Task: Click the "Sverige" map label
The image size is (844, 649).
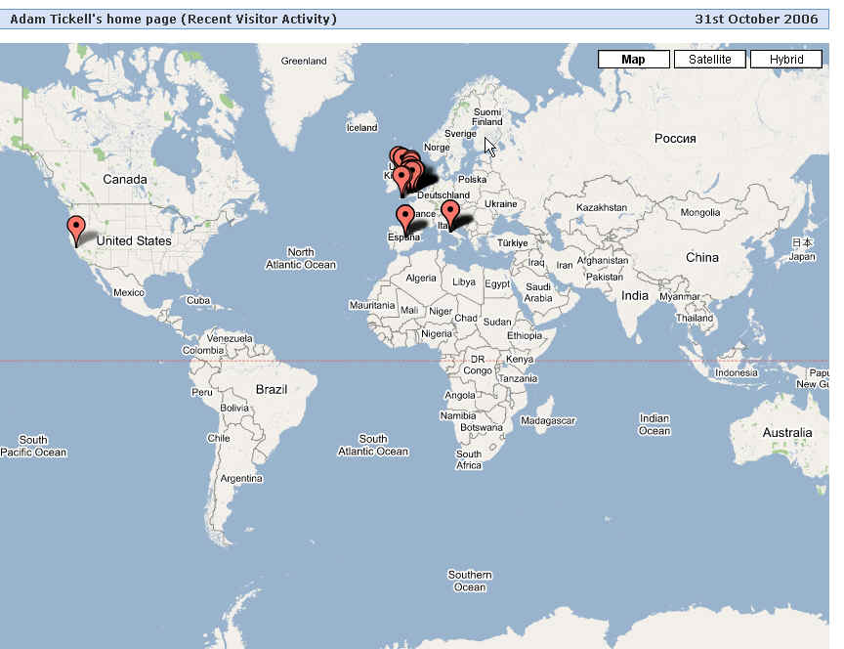Action: (x=460, y=134)
